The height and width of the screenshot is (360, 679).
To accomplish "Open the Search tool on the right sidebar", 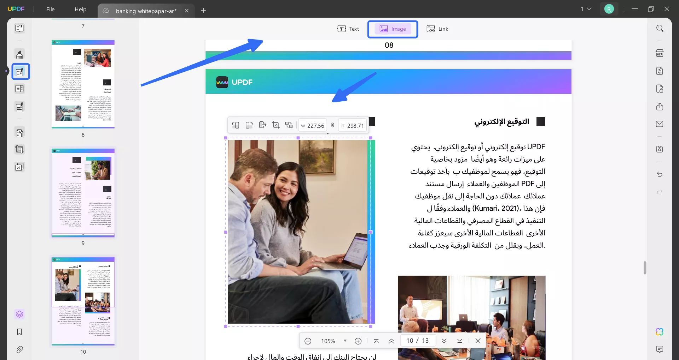I will pos(660,28).
